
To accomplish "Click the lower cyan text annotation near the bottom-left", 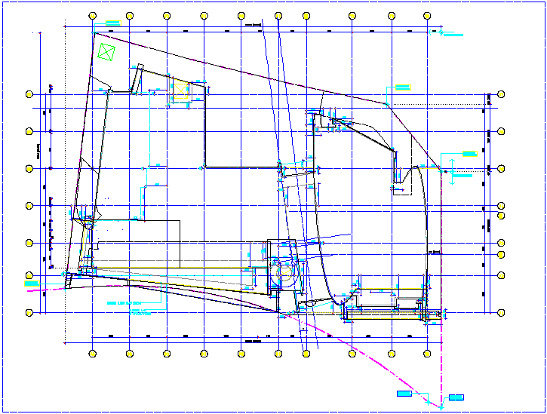I will [140, 311].
